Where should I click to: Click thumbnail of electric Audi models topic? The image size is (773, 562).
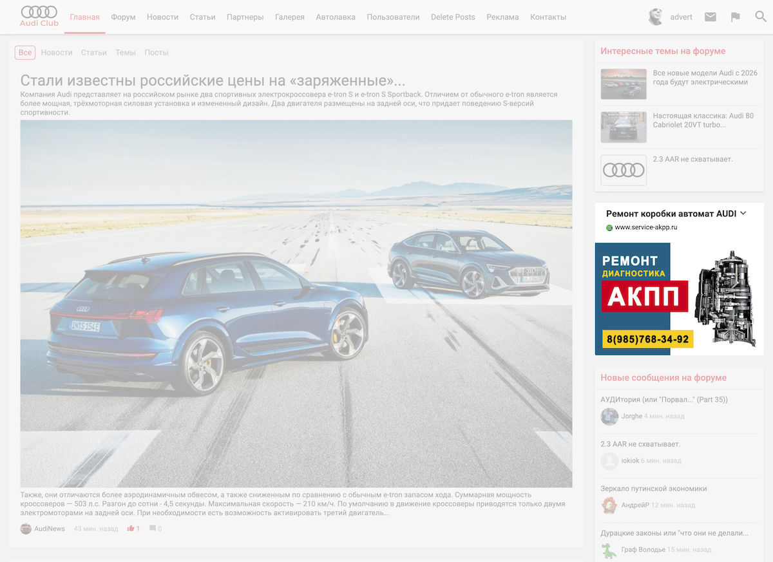624,84
